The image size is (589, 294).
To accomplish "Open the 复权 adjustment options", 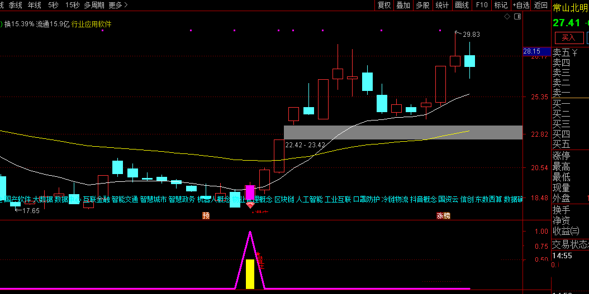I will click(384, 5).
